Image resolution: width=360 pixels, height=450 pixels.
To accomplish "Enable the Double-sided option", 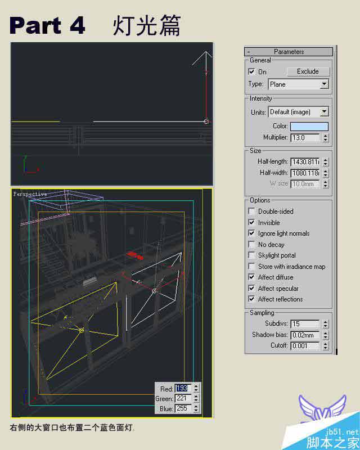I will pos(251,211).
